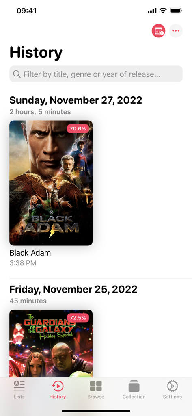The image size is (192, 416).
Task: Tap the search magnifier icon
Action: pos(17,74)
